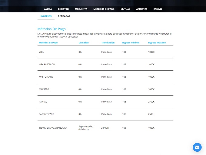
Task: Open the Registro menu item
Action: (63, 9)
